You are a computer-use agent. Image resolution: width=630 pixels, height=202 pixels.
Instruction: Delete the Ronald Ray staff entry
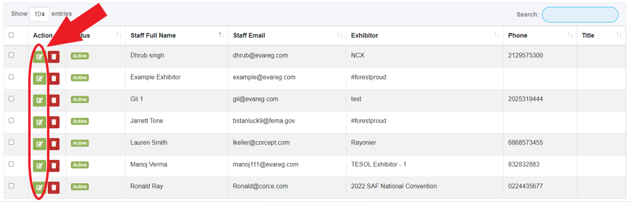pyautogui.click(x=54, y=187)
